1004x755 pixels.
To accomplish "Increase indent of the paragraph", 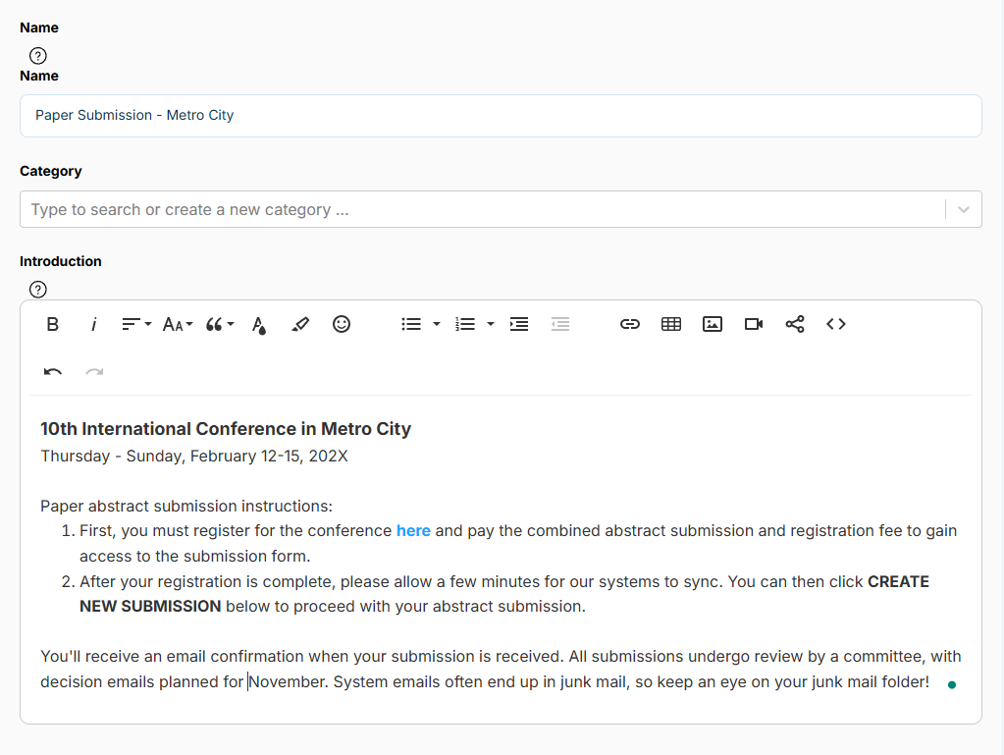I will coord(519,324).
